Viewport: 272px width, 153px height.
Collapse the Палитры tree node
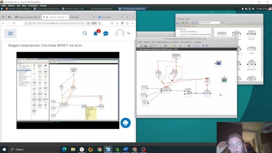[x=177, y=29]
